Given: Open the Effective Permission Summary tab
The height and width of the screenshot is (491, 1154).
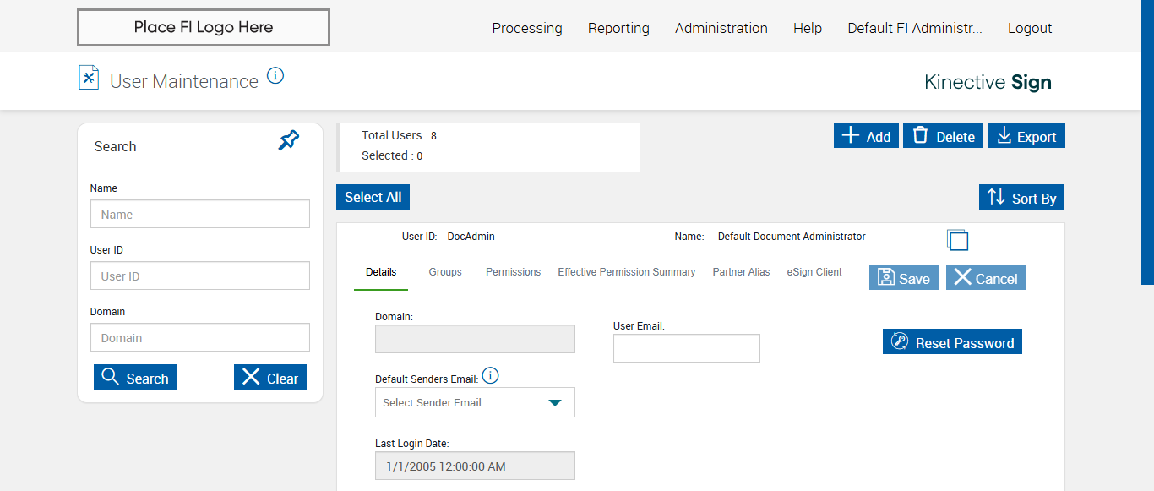Looking at the screenshot, I should point(626,272).
